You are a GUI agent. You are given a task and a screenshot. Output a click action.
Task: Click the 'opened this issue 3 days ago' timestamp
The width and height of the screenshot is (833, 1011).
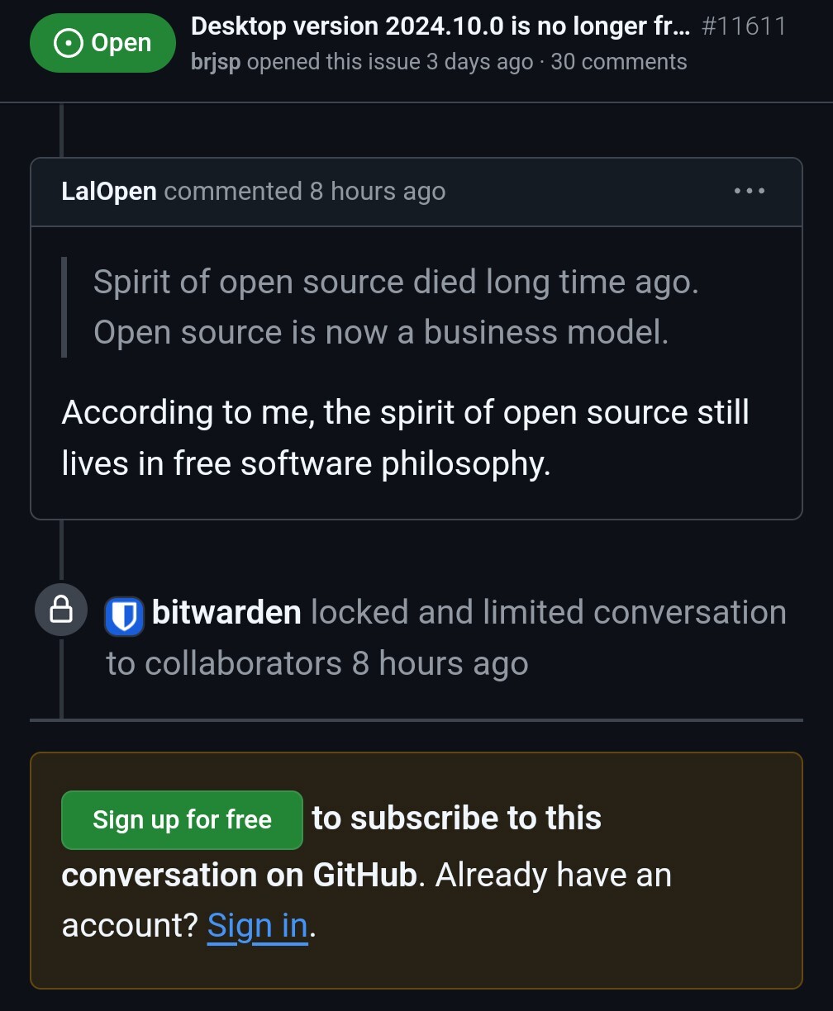pyautogui.click(x=390, y=62)
